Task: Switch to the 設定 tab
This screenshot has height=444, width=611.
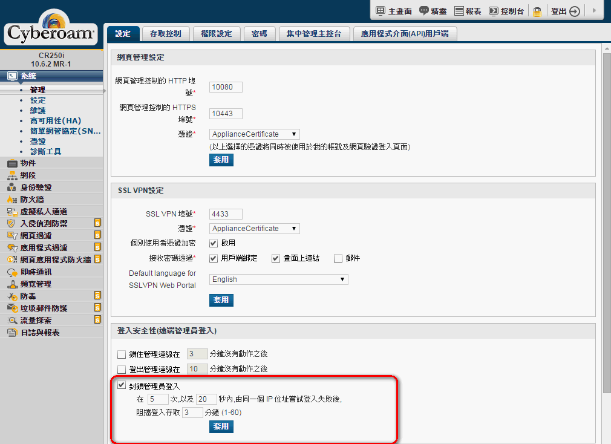Action: [x=123, y=34]
